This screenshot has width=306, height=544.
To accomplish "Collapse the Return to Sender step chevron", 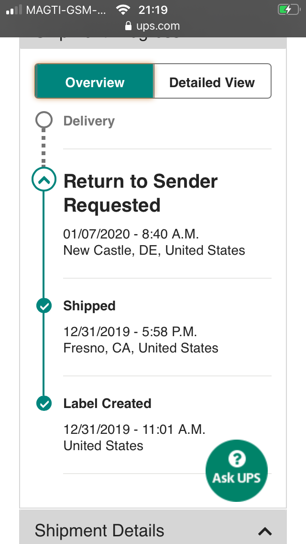I will click(44, 180).
